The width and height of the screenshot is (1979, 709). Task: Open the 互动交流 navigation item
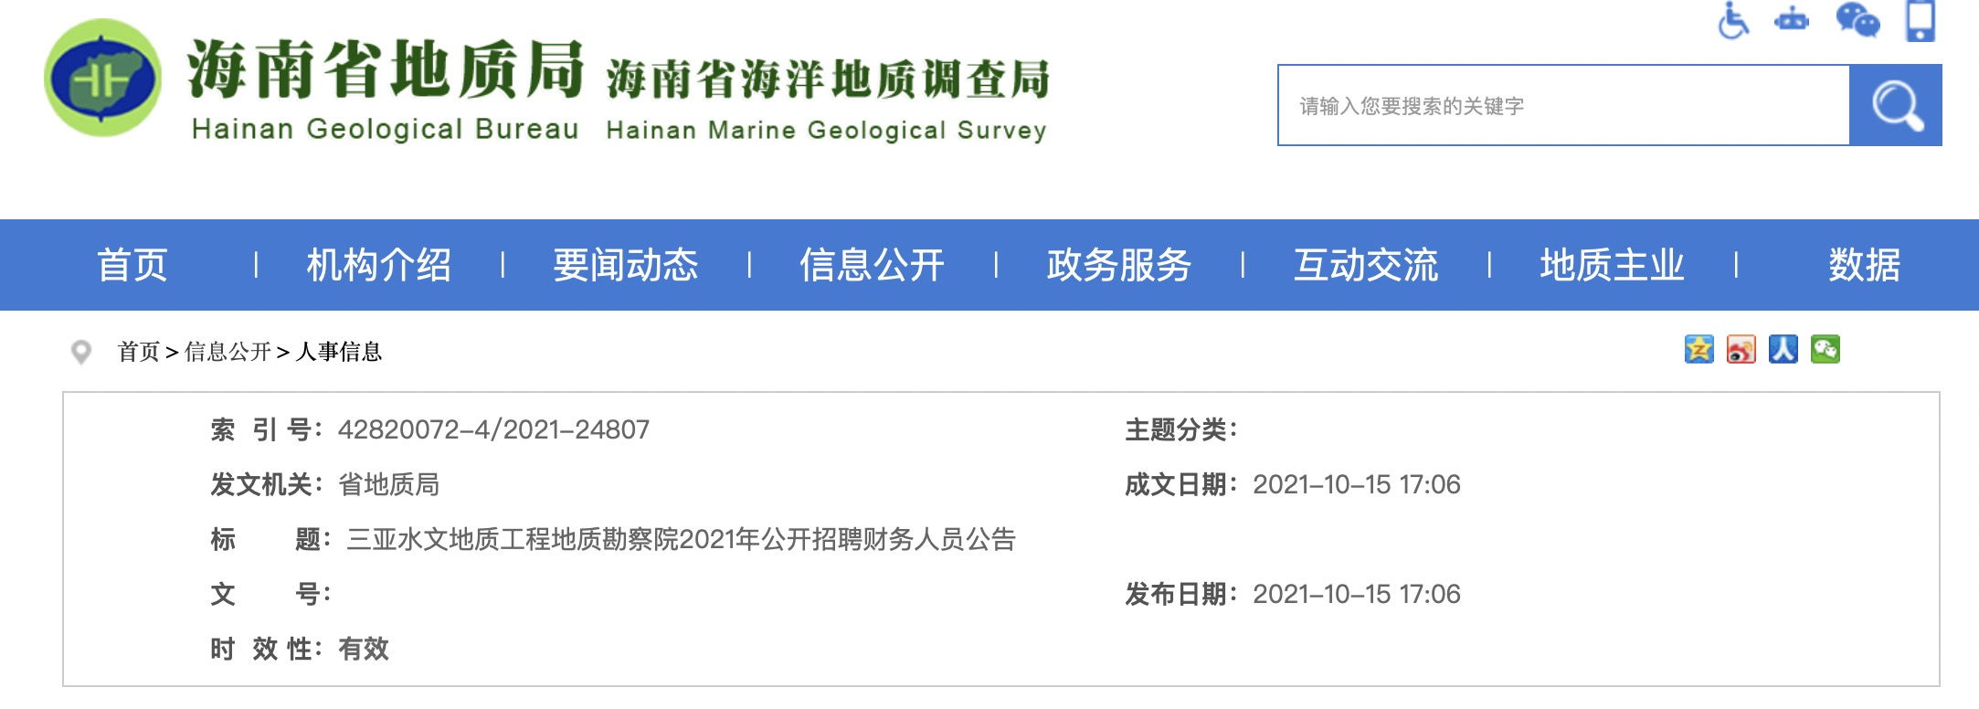tap(1365, 266)
